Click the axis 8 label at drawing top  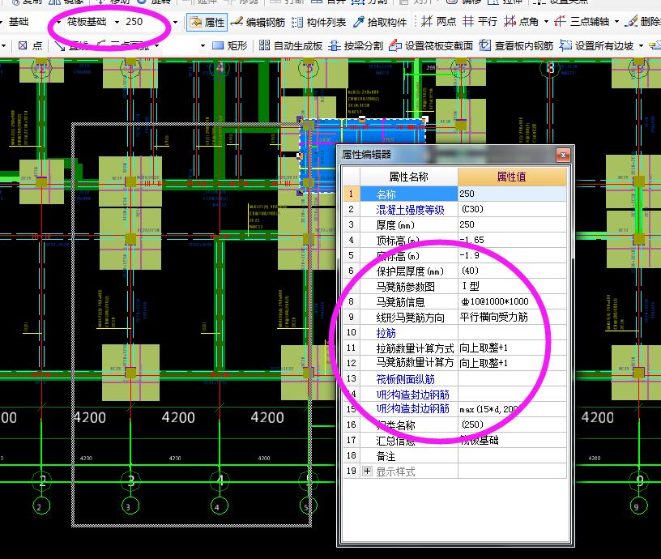pyautogui.click(x=550, y=67)
